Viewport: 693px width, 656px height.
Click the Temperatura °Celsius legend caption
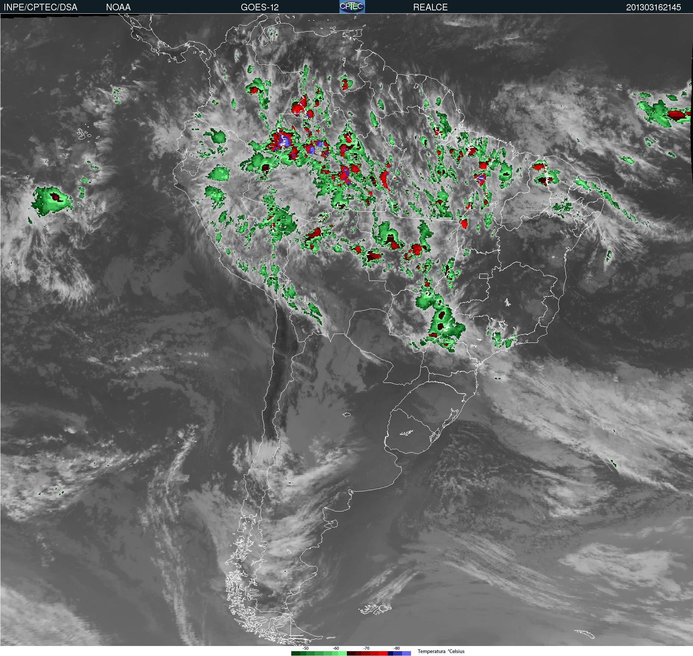point(441,651)
